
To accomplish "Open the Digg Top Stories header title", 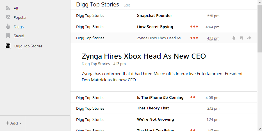I will [97, 4].
